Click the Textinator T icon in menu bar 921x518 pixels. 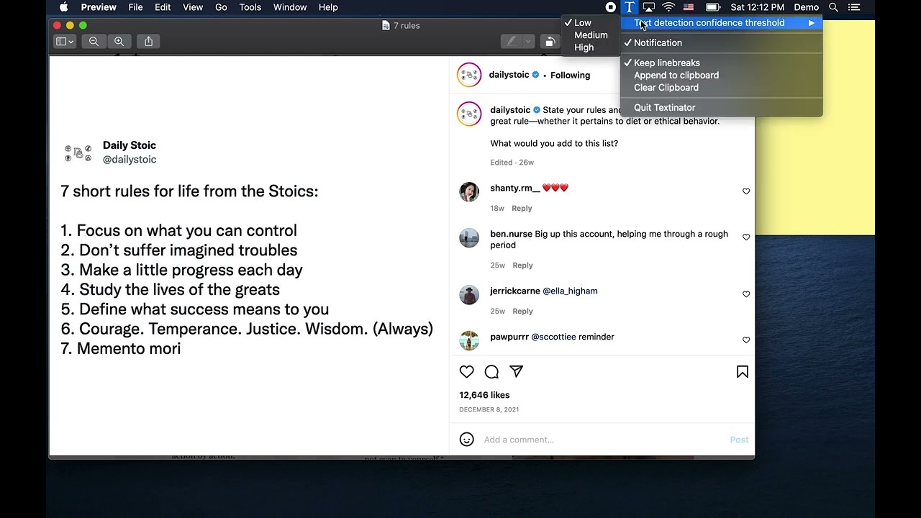coord(629,7)
